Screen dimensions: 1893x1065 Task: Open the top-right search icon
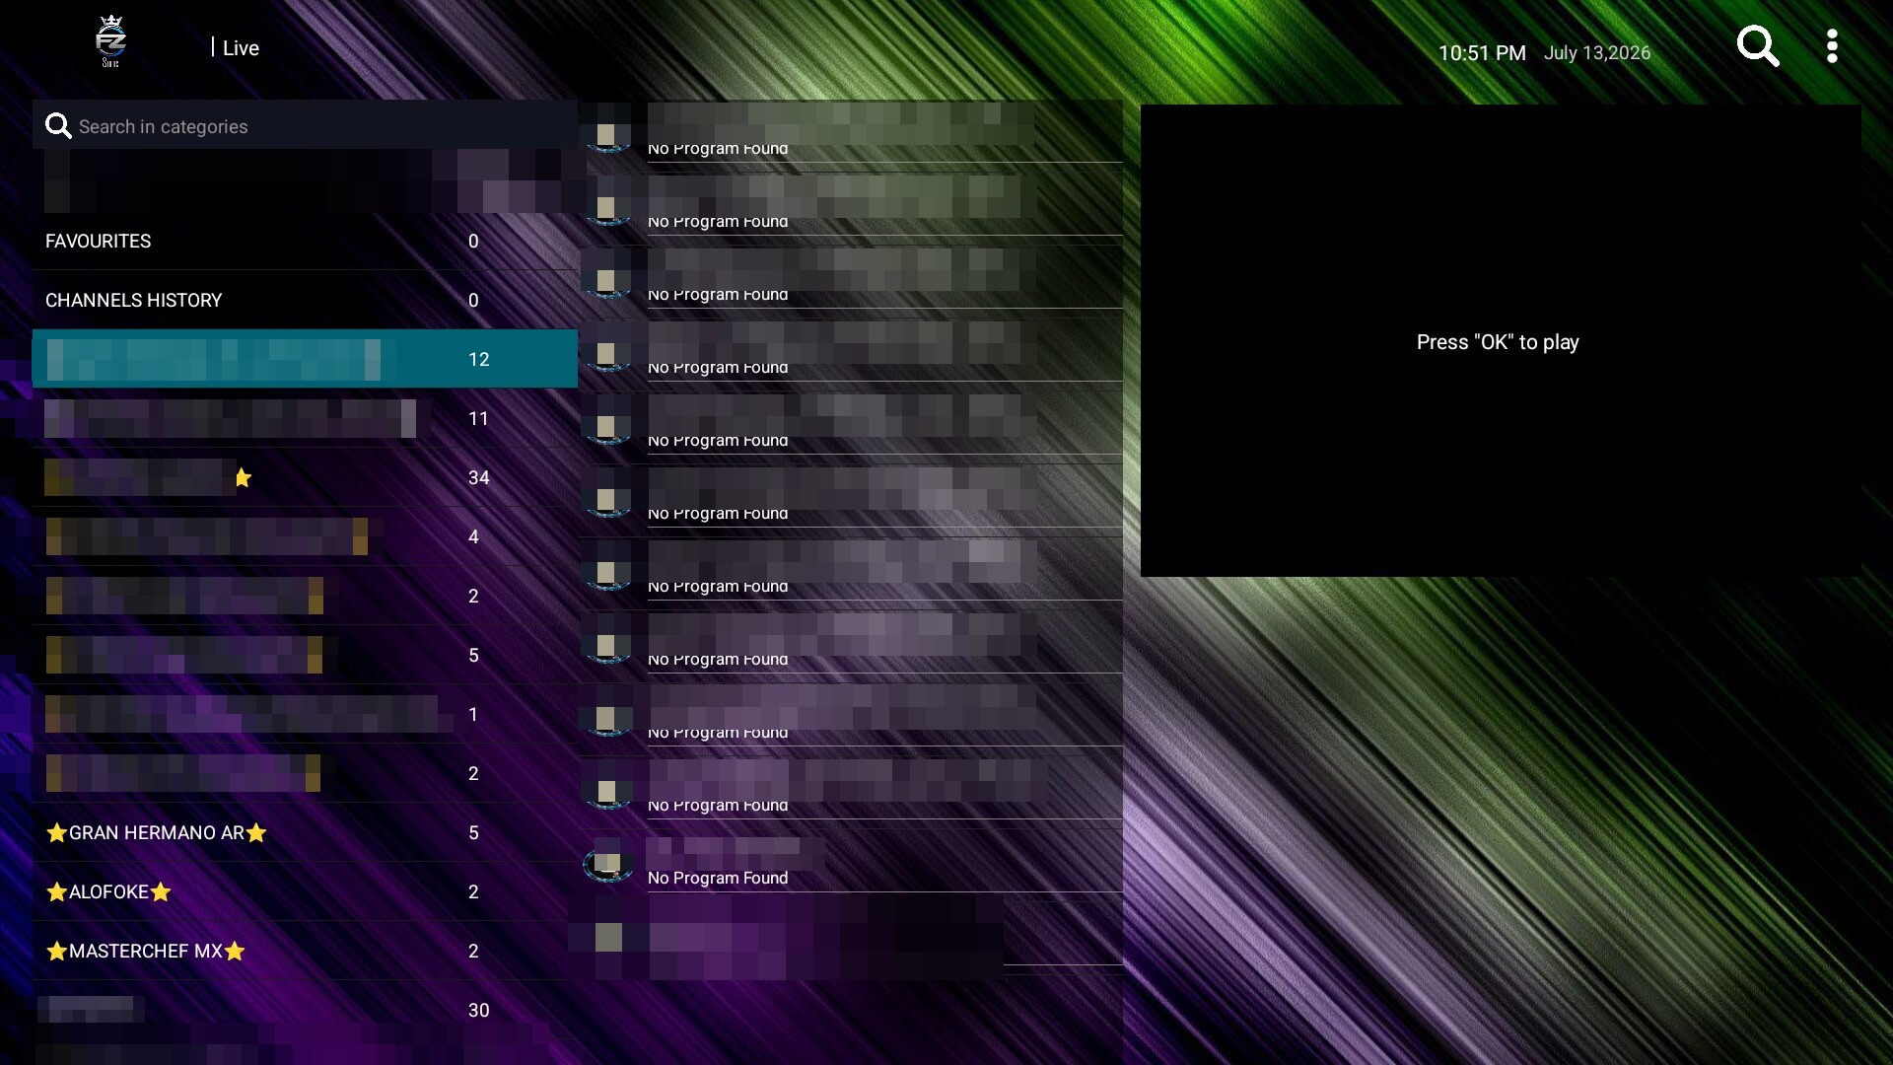point(1758,46)
